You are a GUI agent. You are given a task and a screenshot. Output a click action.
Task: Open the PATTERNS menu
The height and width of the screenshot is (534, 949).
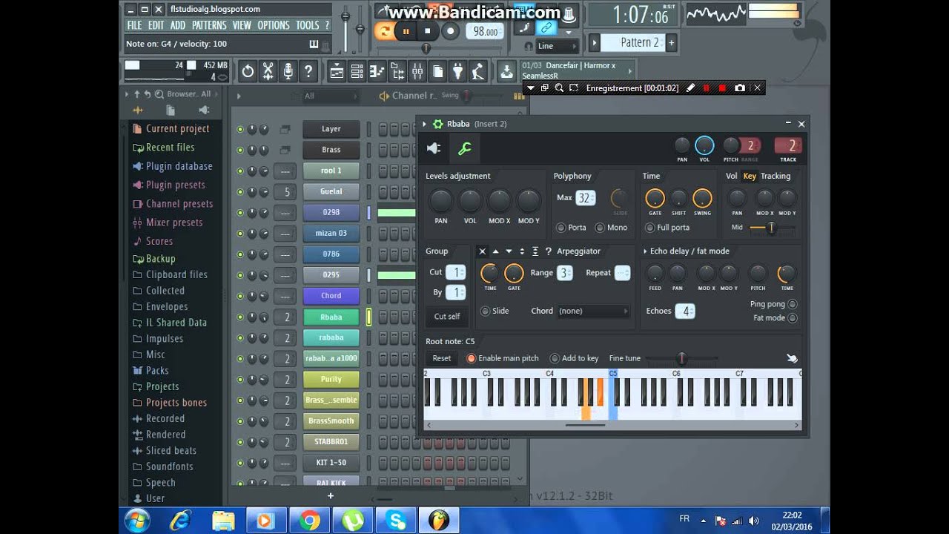[209, 25]
